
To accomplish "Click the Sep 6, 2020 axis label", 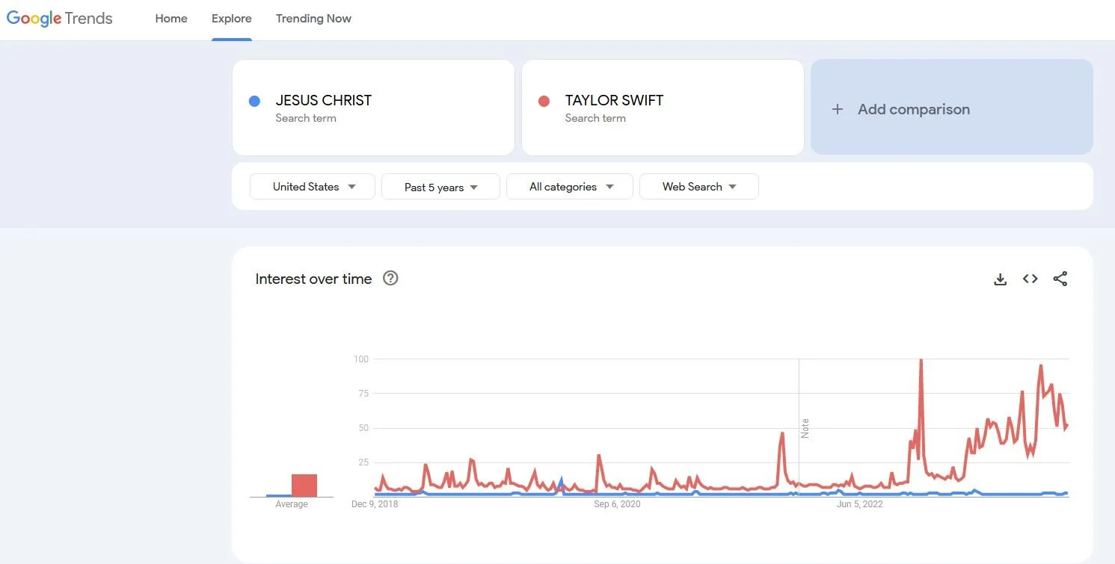I will point(617,504).
